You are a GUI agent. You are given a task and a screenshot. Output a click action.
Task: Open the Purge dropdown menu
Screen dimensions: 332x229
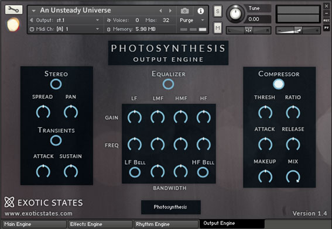[192, 20]
